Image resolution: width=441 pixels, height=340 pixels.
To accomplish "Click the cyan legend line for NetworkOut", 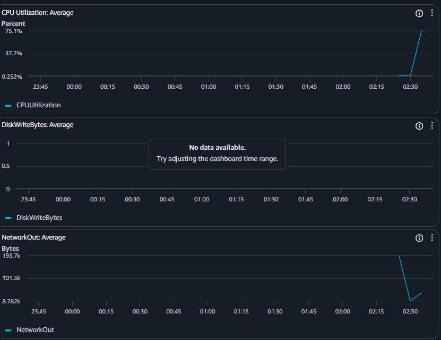I will coord(7,329).
